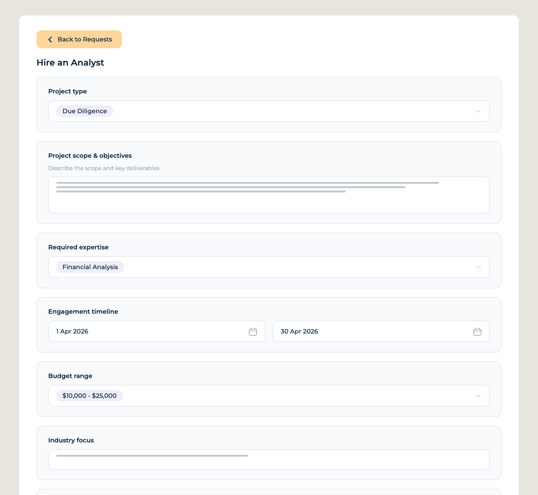Image resolution: width=538 pixels, height=495 pixels.
Task: Focus the Project scope & objectives text area
Action: [268, 201]
